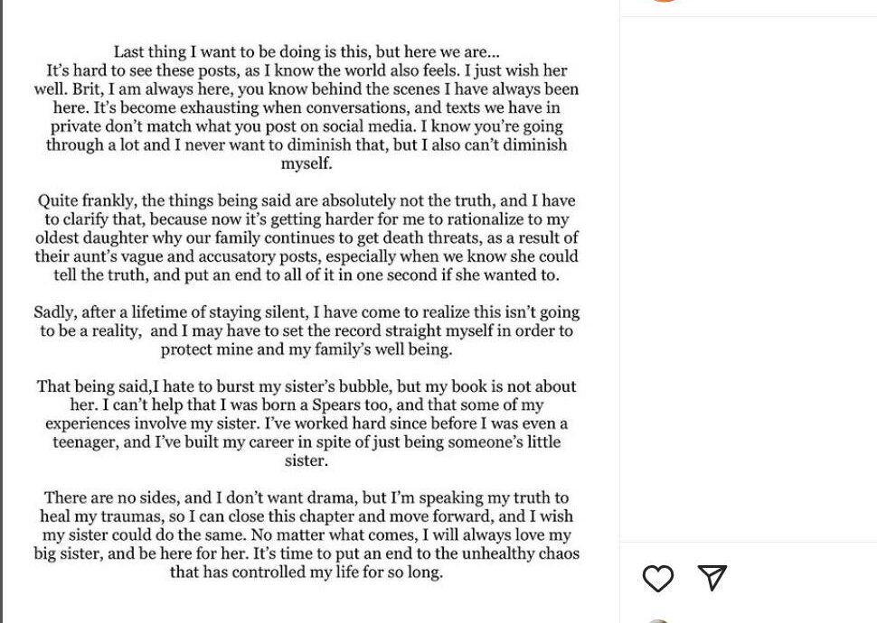Click the line 'protect mine and my family's well being'

[306, 349]
